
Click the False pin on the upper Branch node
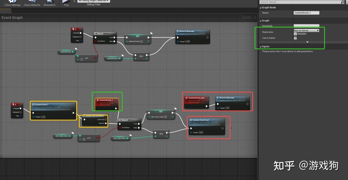point(114,41)
